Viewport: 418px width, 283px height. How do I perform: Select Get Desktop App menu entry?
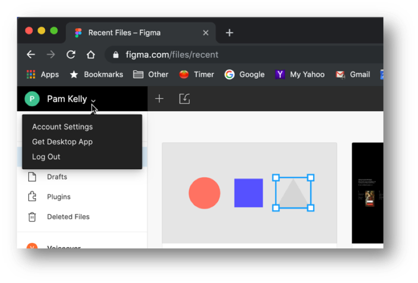(62, 141)
